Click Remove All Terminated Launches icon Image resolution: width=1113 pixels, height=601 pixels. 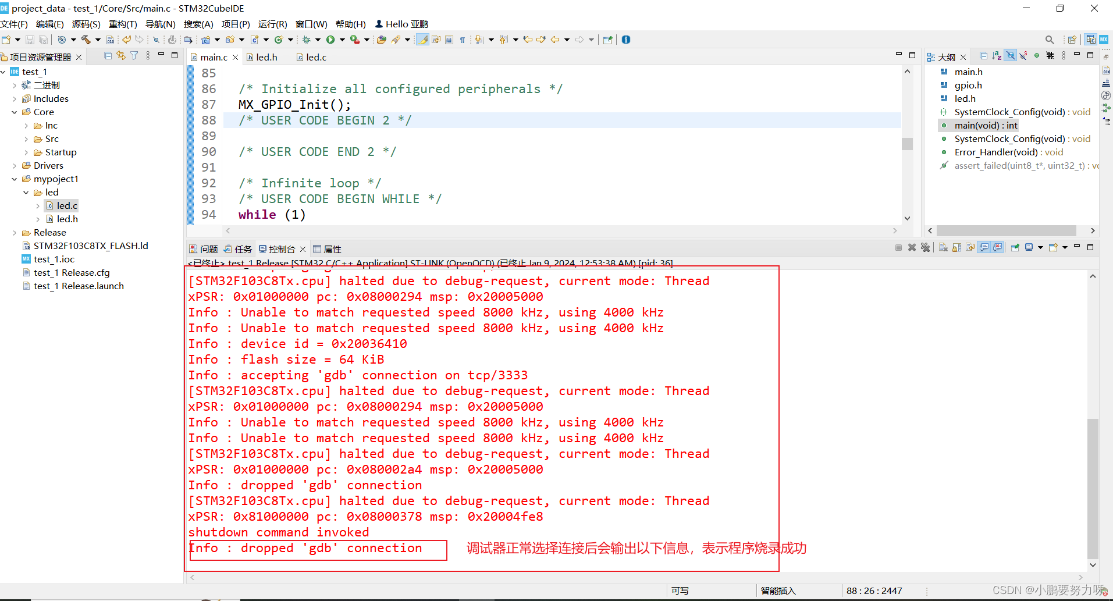[925, 247]
